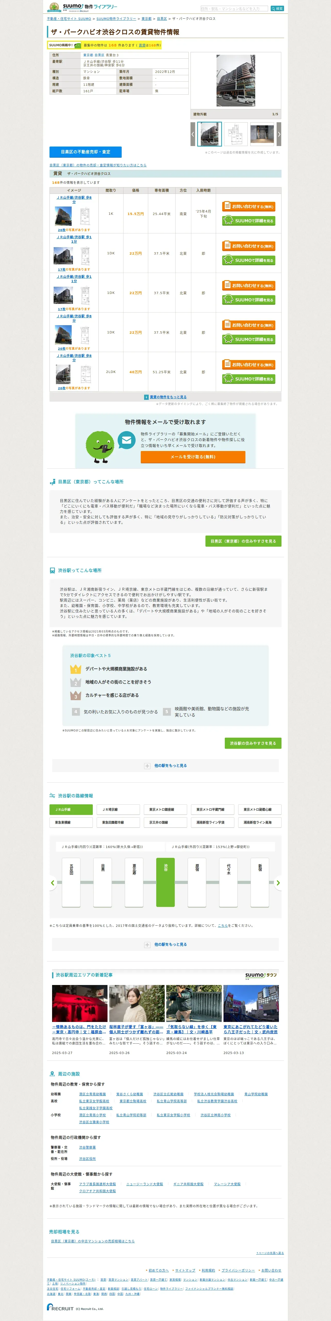Click the search field in the header

[234, 9]
